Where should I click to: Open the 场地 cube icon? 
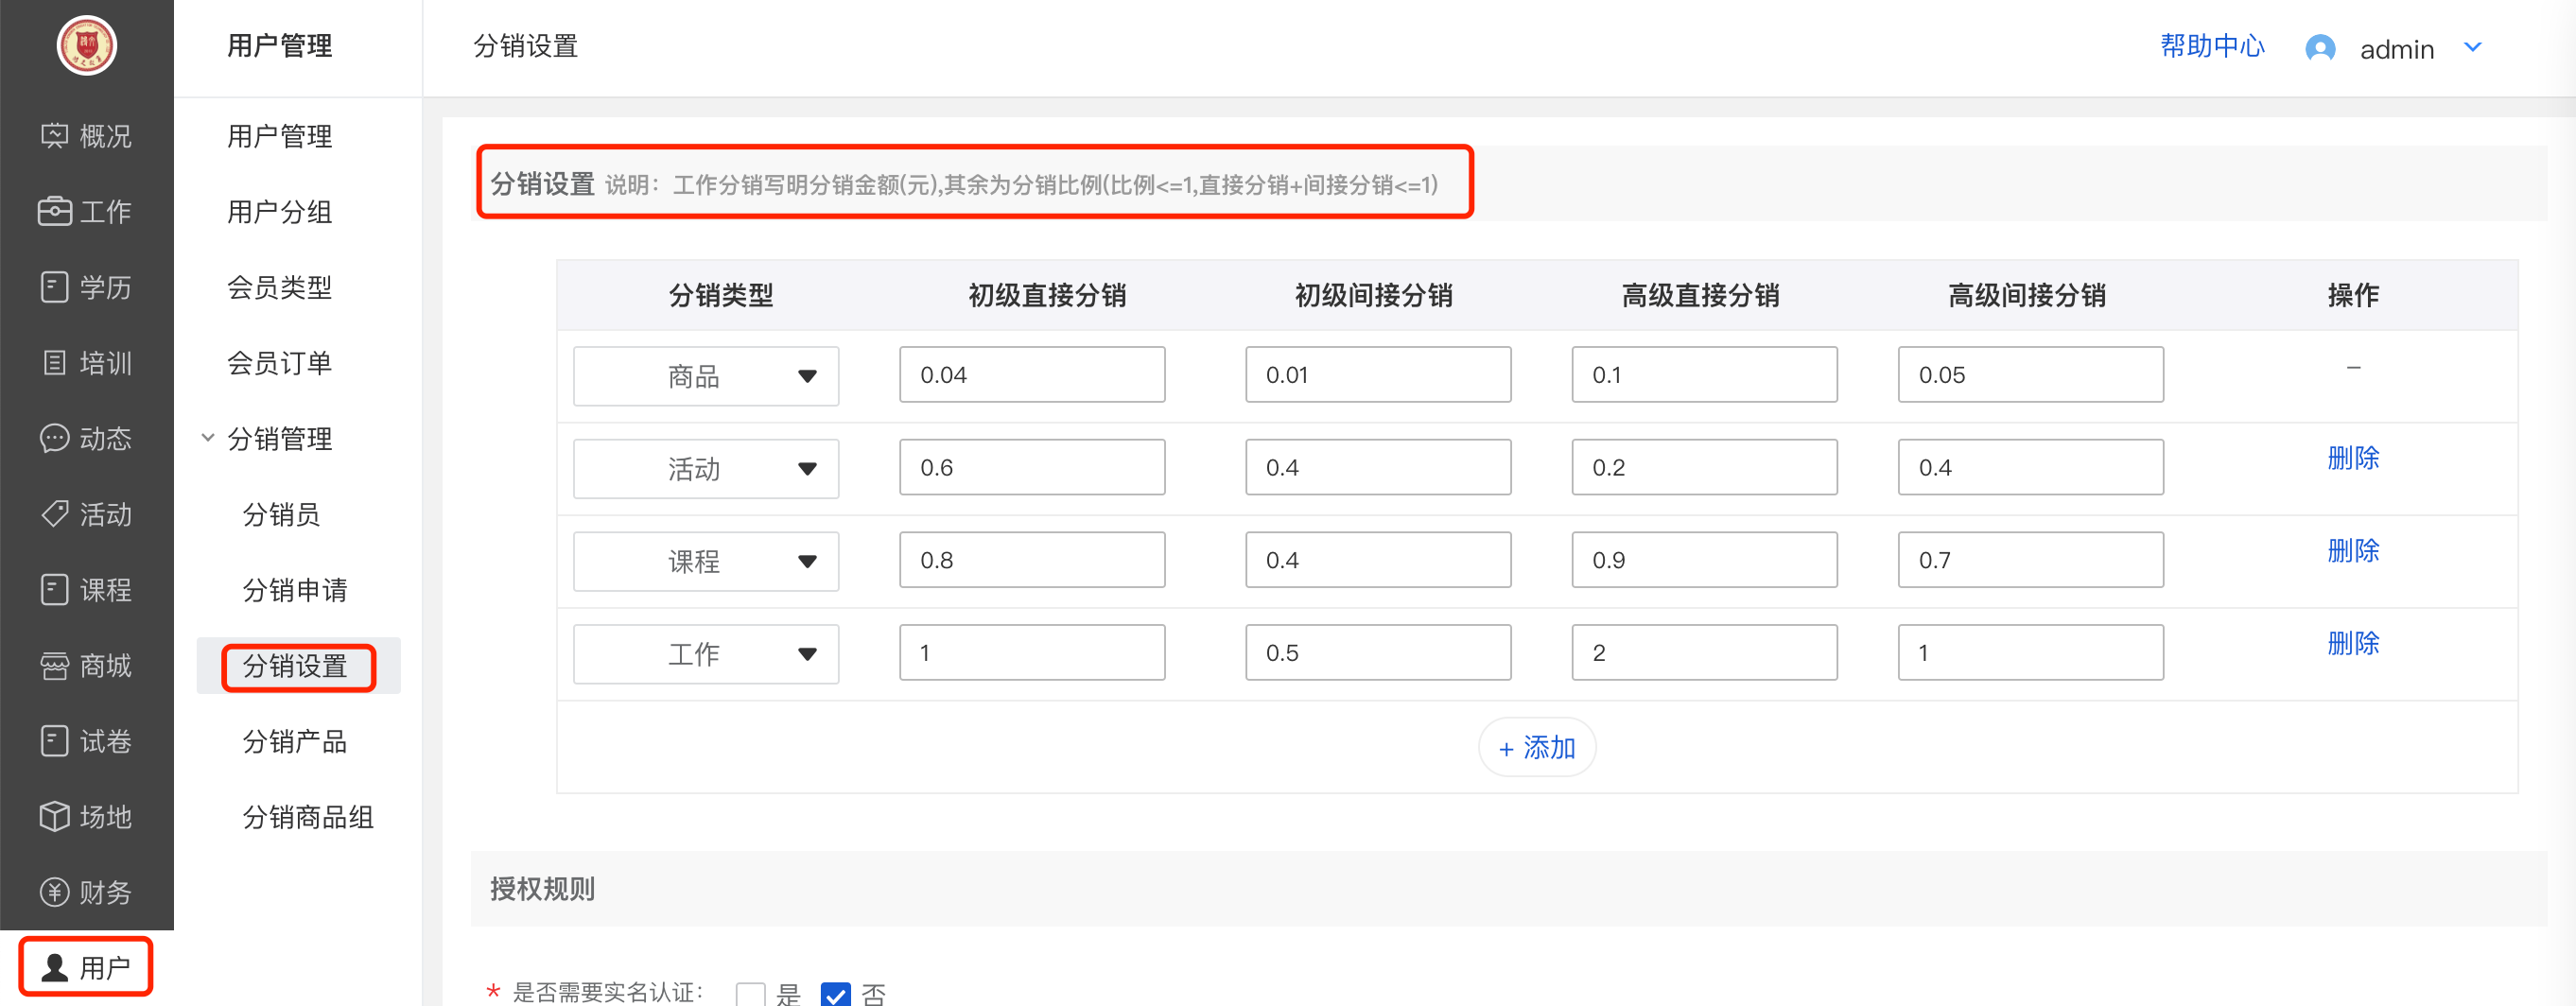coord(54,816)
